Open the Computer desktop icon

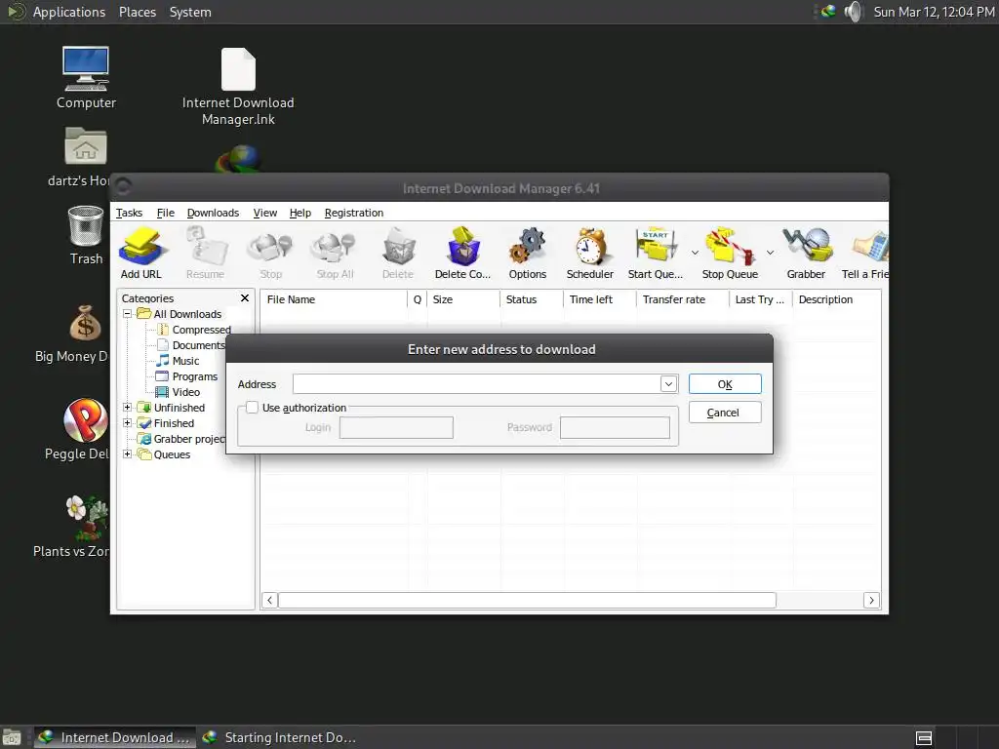[x=86, y=69]
